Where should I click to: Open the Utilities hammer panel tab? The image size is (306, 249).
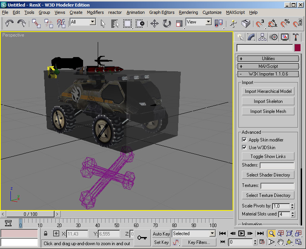tap(296, 37)
